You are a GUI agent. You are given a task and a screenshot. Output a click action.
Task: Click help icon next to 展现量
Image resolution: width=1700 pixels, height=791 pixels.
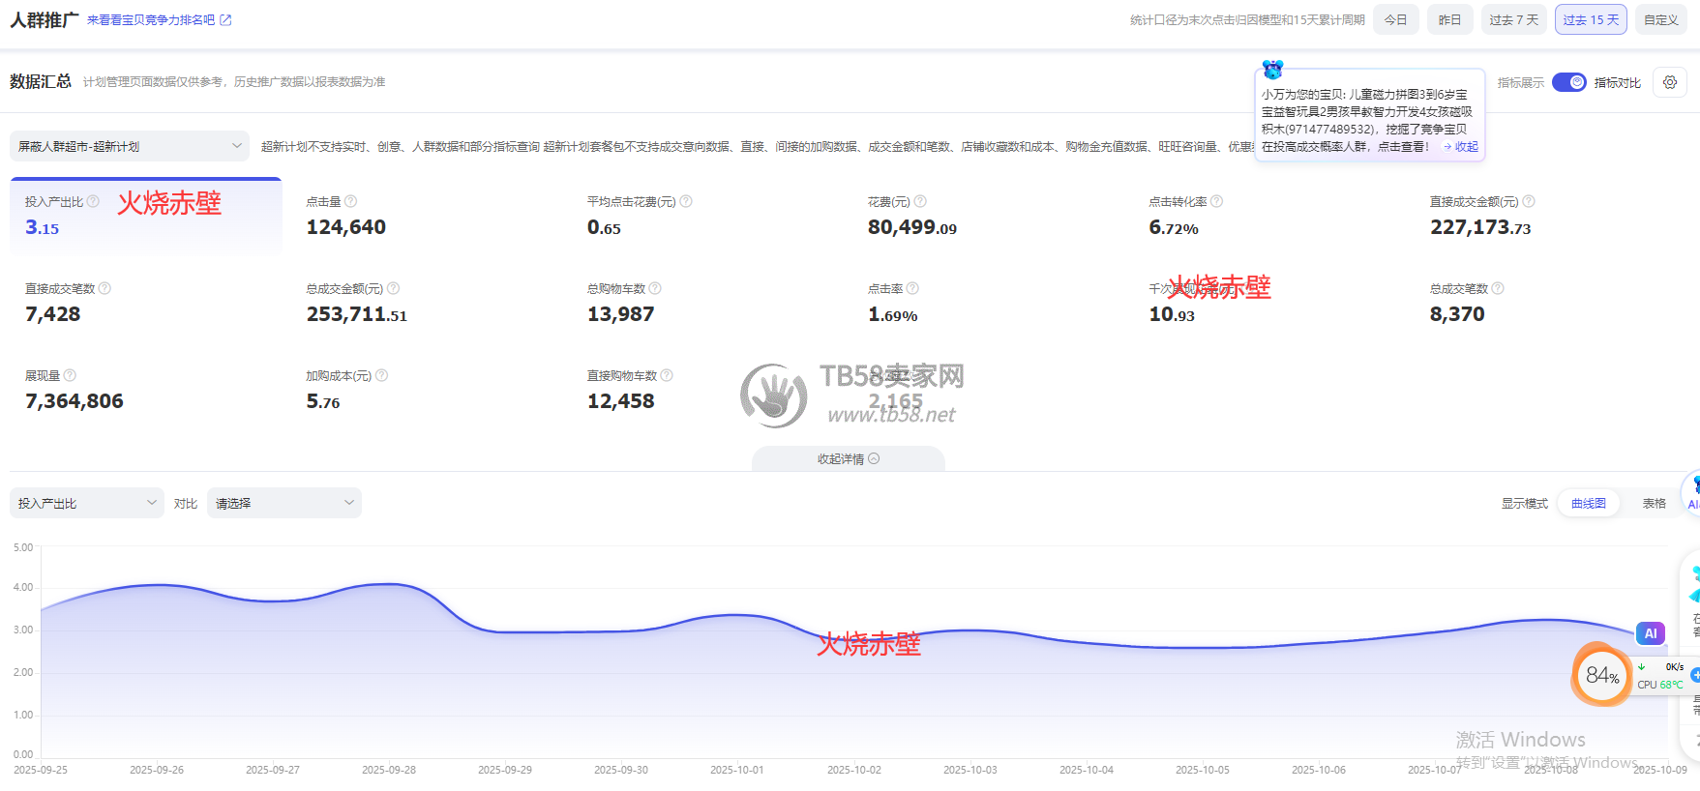click(x=70, y=375)
